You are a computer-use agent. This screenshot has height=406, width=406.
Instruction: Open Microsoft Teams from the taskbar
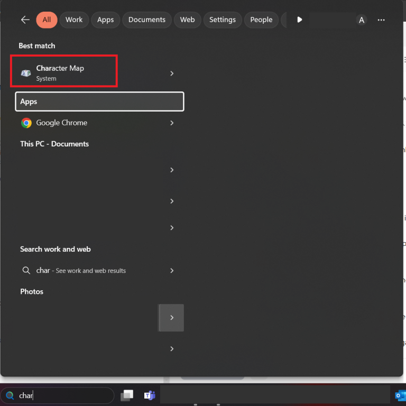pyautogui.click(x=150, y=395)
